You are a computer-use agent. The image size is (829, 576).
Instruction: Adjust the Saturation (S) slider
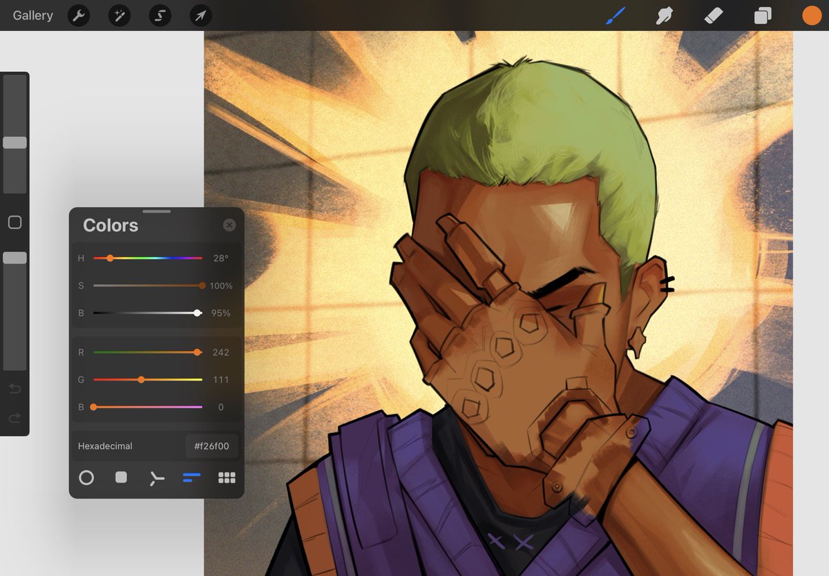148,285
